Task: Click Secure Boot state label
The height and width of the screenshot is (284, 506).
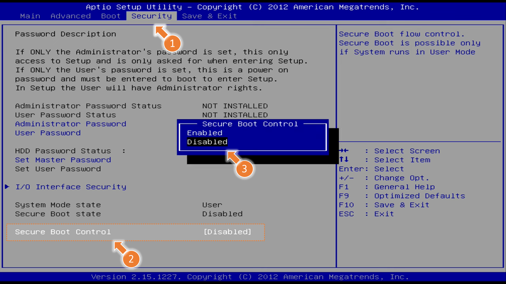Action: [x=58, y=214]
